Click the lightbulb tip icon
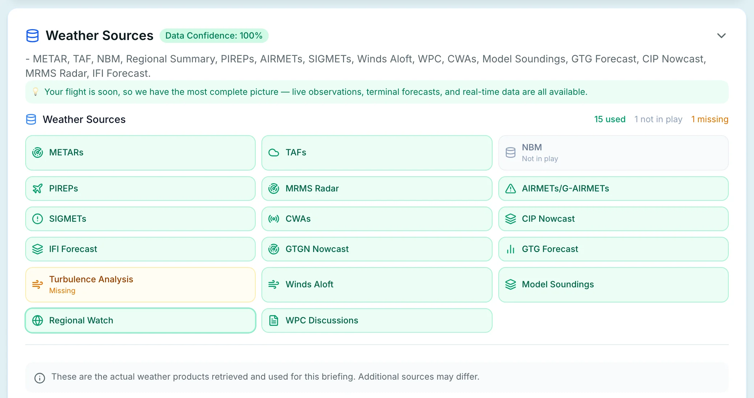Image resolution: width=754 pixels, height=398 pixels. pyautogui.click(x=35, y=92)
